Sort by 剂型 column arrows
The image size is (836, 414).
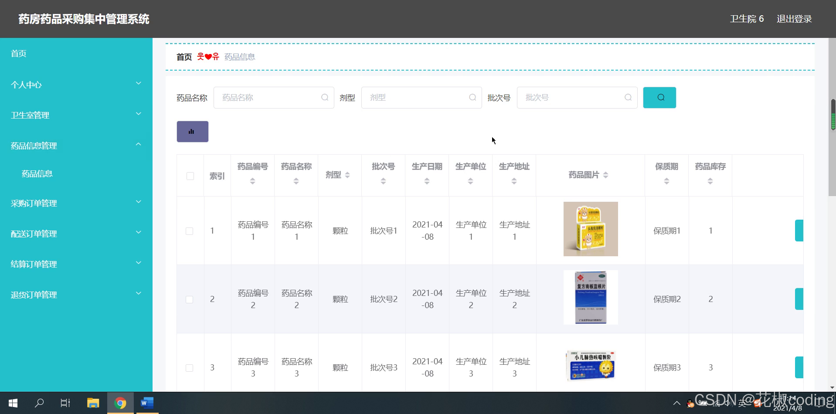(347, 175)
